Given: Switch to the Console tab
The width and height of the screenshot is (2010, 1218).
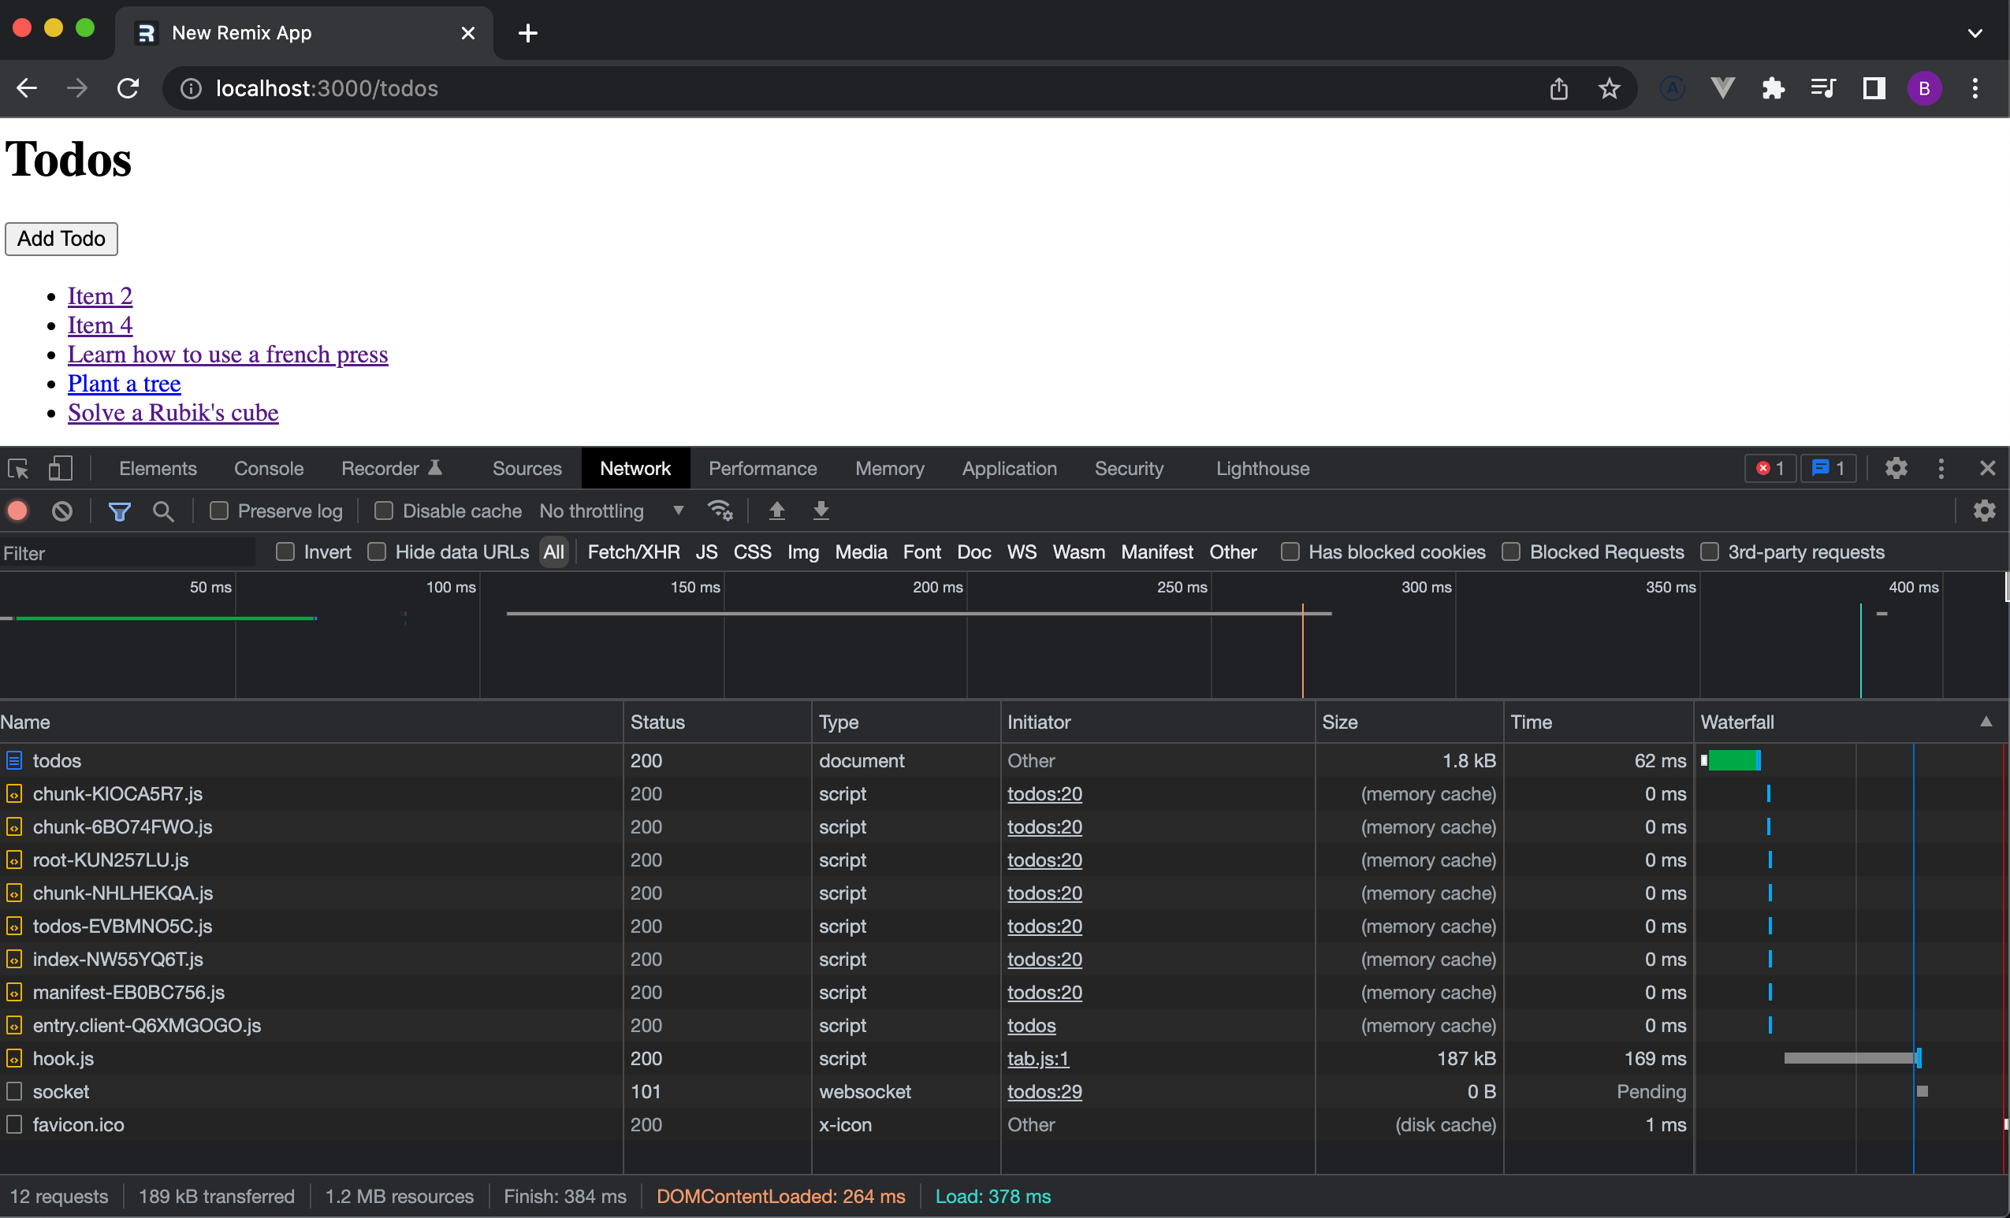Looking at the screenshot, I should (x=268, y=469).
